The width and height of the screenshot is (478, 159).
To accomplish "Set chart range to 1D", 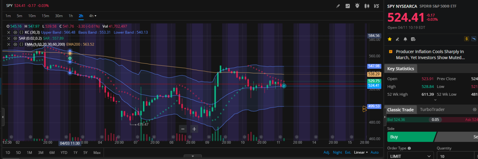I will pyautogui.click(x=8, y=153).
